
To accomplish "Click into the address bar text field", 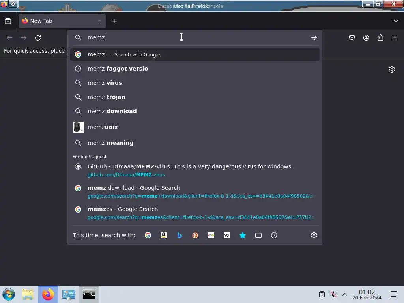I will 196,37.
